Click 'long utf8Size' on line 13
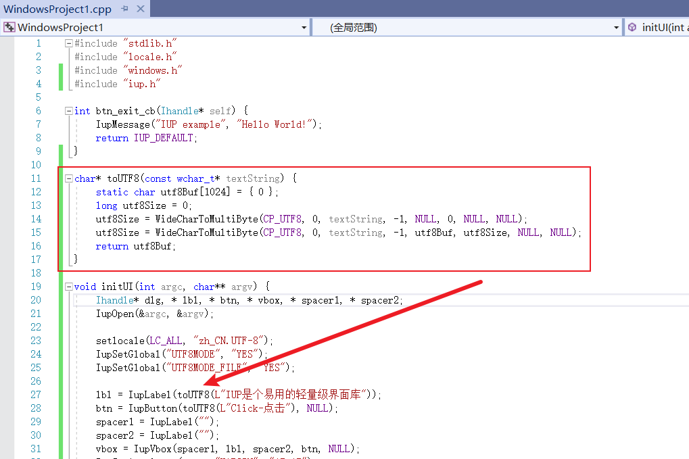 coord(131,206)
